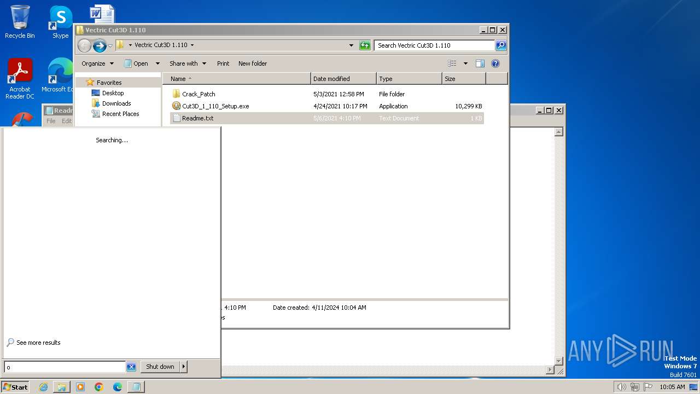700x394 pixels.
Task: Click the Start menu search box
Action: click(65, 367)
